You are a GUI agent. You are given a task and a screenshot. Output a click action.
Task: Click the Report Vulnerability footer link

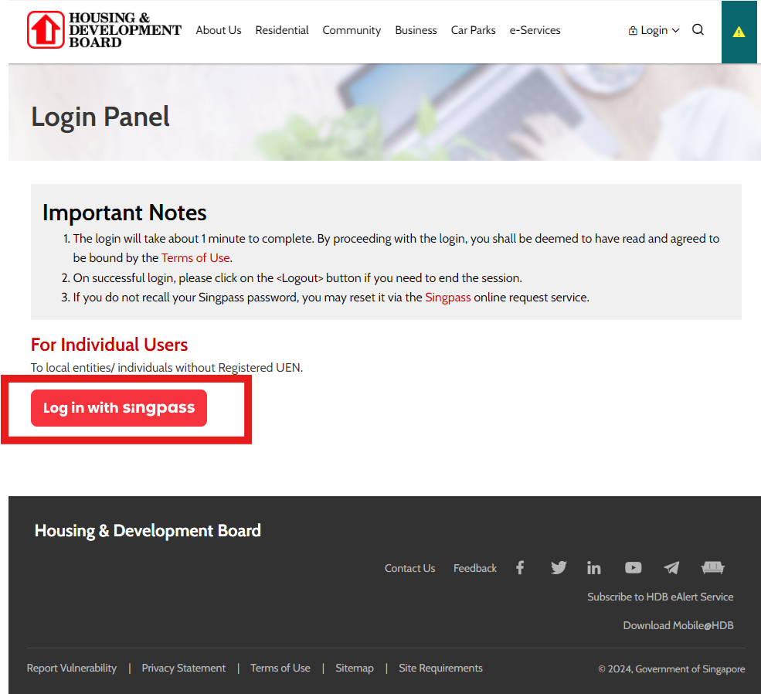72,668
